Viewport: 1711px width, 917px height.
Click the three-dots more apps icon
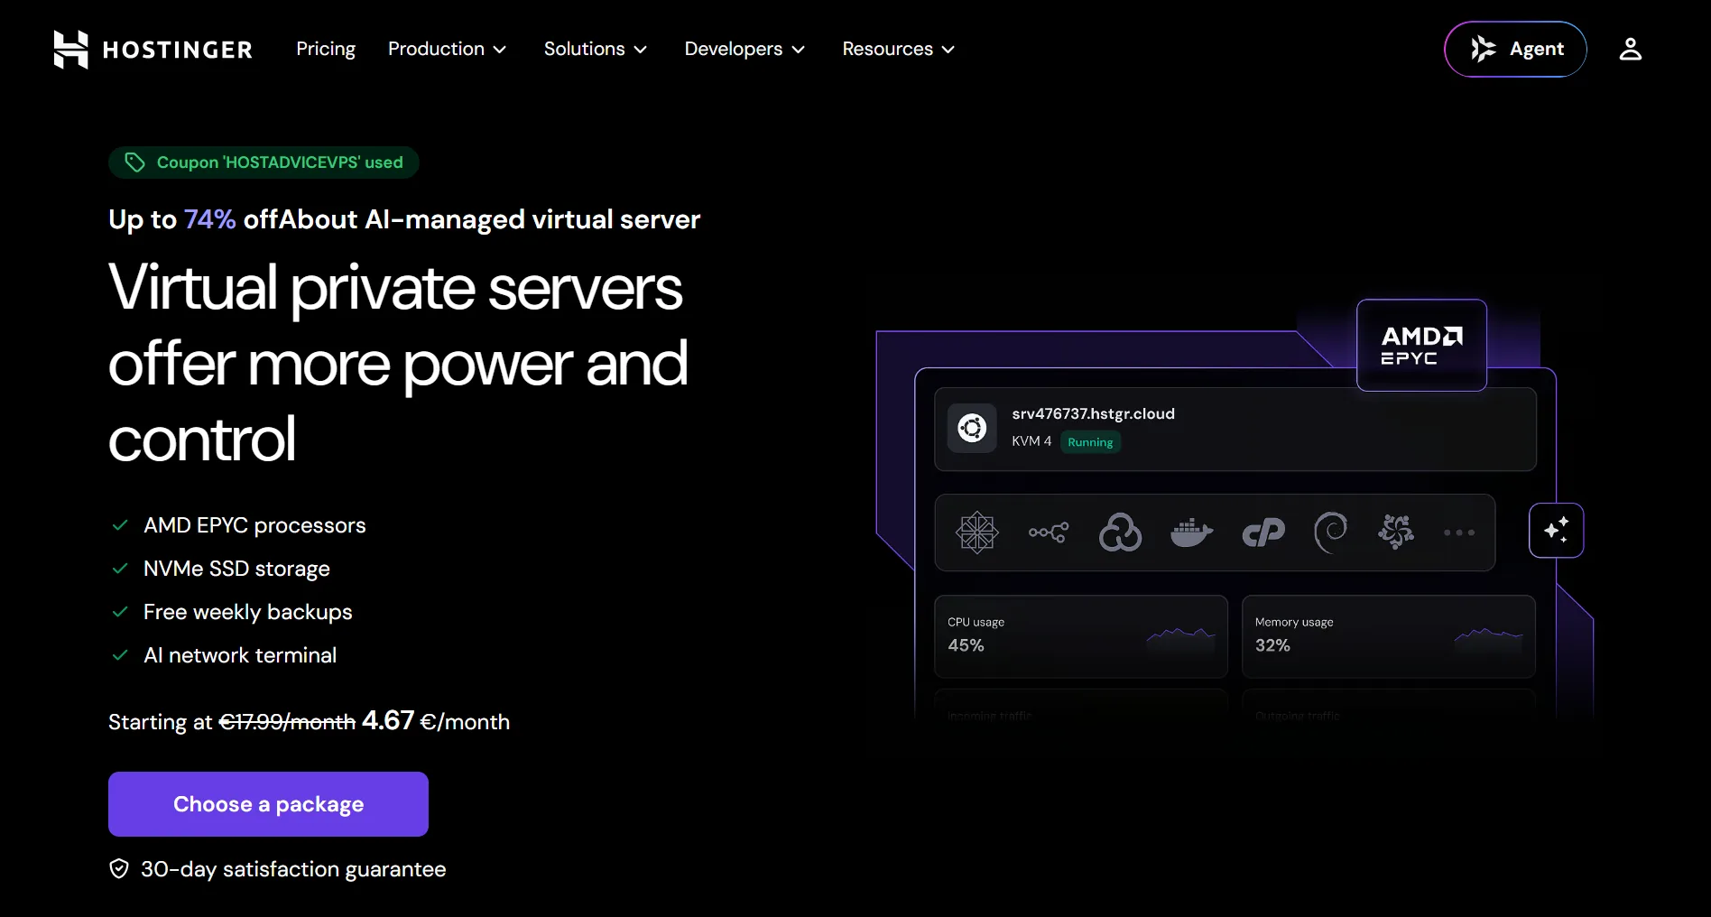[1459, 533]
